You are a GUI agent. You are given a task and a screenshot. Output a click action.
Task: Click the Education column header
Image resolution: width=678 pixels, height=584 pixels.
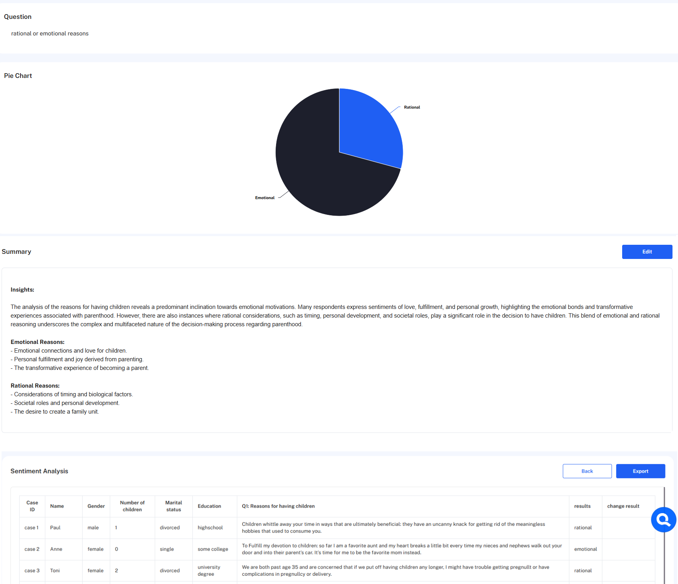(215, 506)
